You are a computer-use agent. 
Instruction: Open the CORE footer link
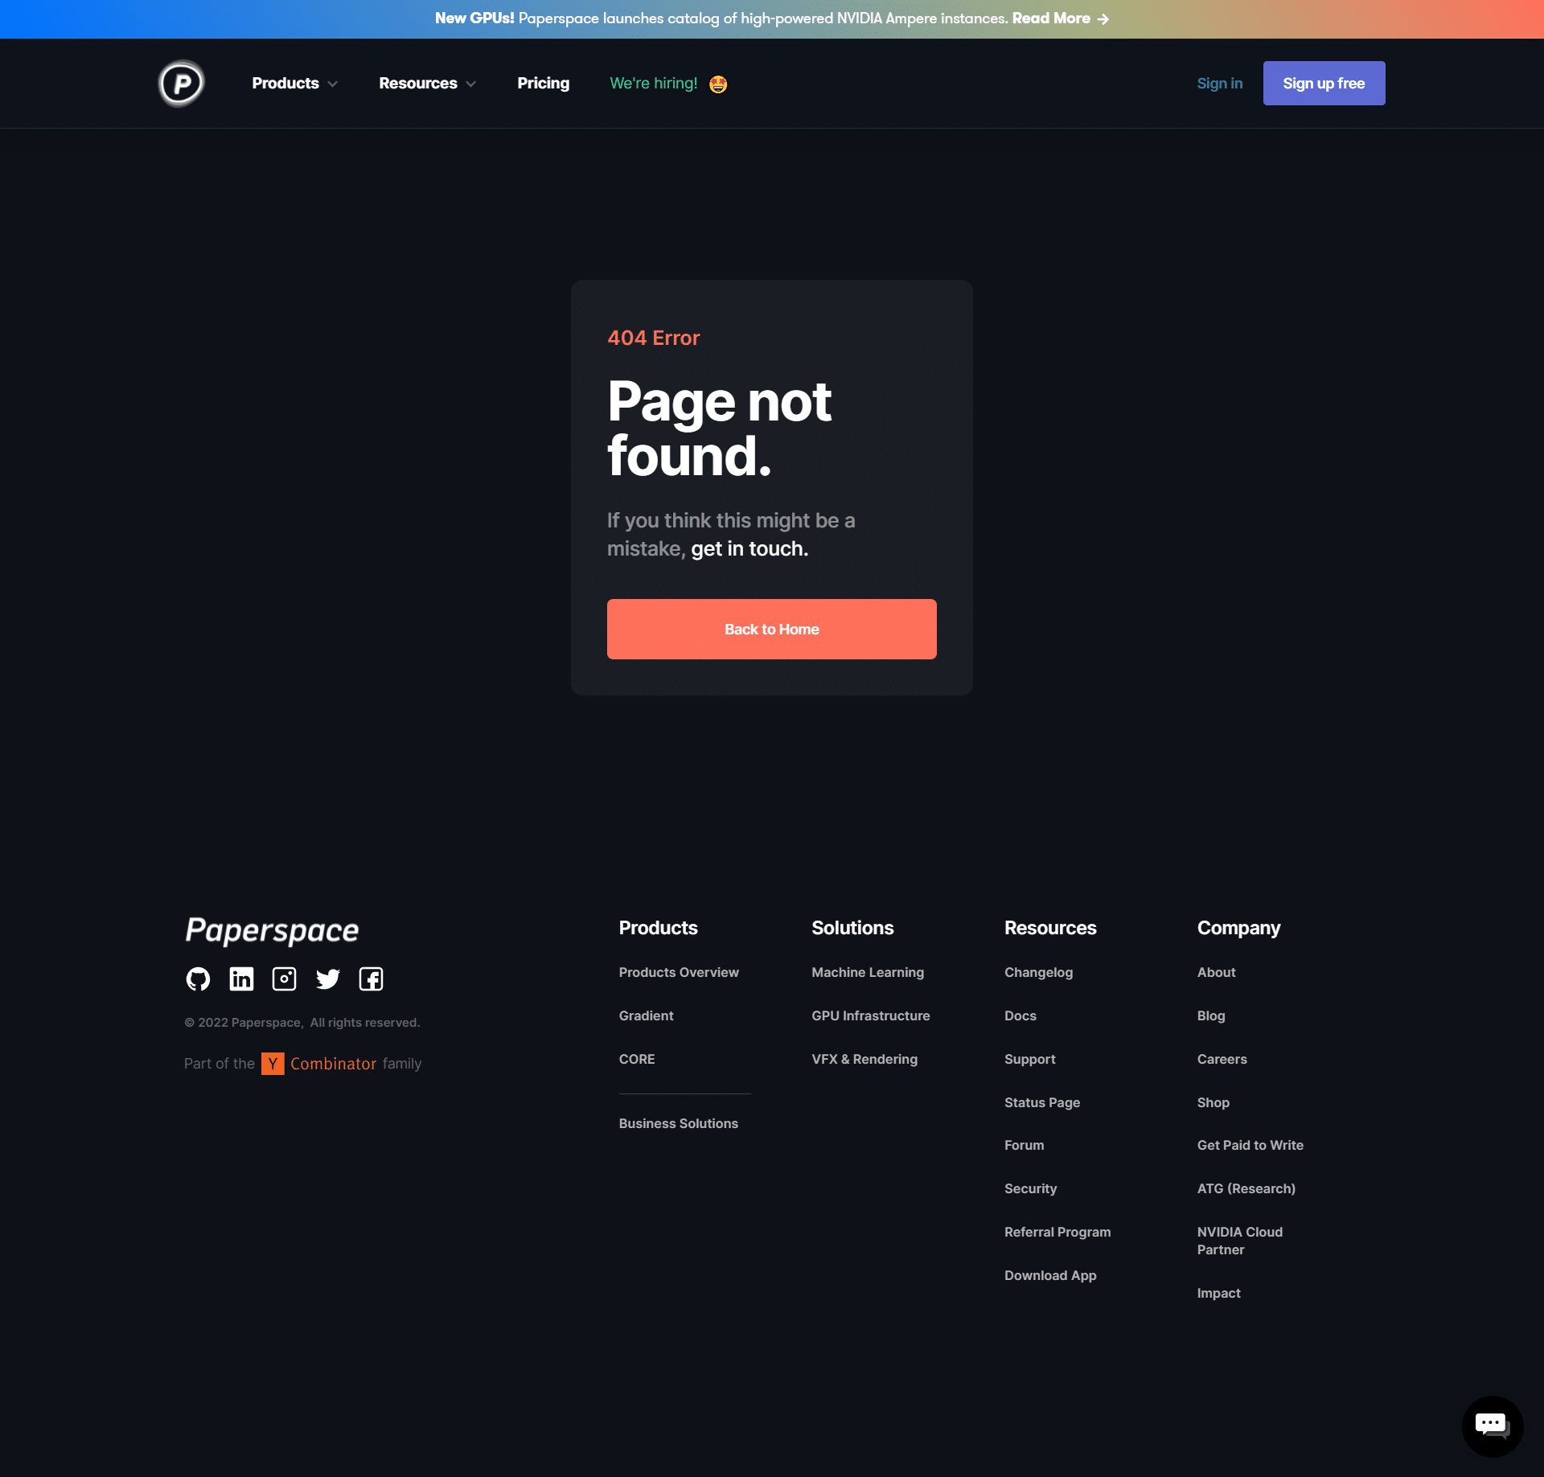coord(637,1060)
